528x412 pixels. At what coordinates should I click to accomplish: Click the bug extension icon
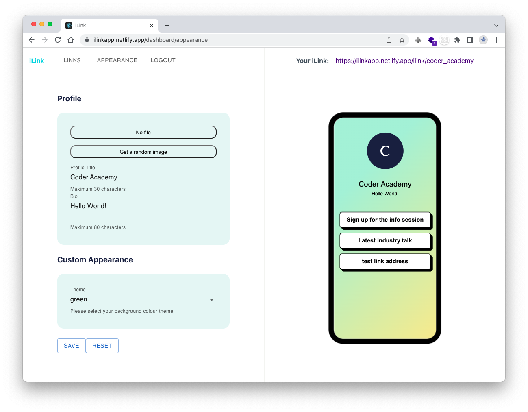coord(418,40)
